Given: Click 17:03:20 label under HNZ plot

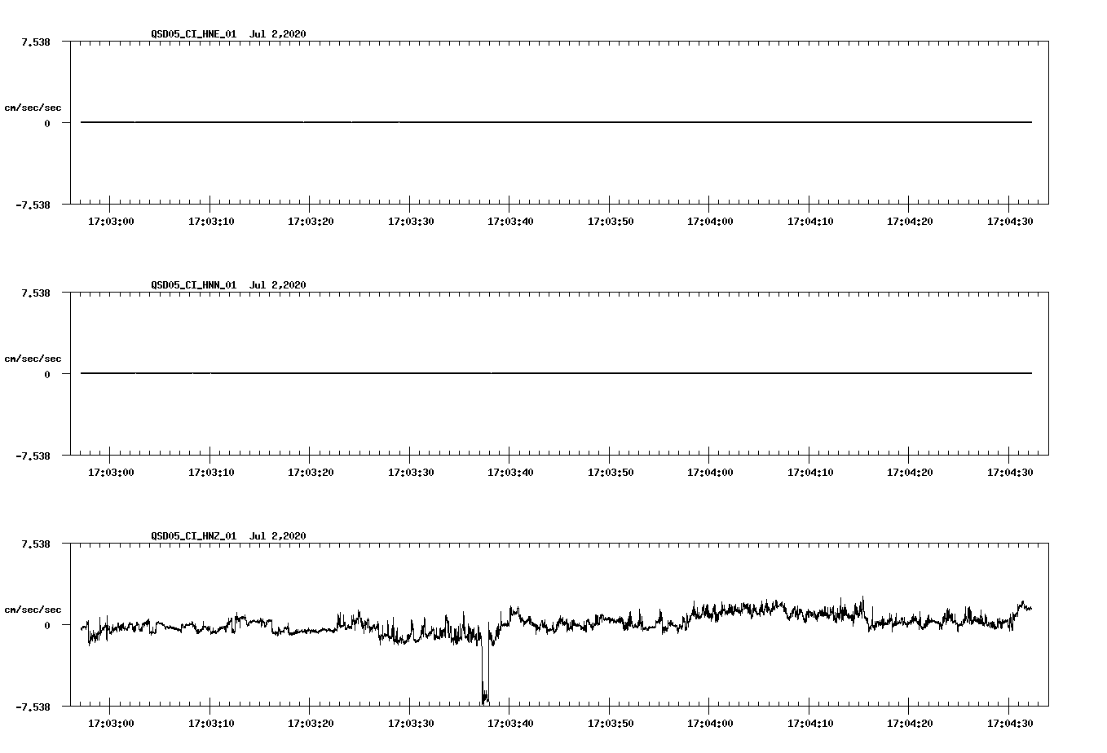Looking at the screenshot, I should point(310,723).
